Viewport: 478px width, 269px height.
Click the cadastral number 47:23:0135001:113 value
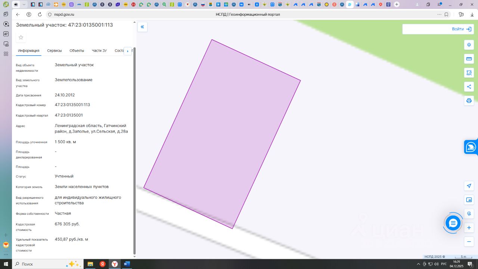[72, 105]
